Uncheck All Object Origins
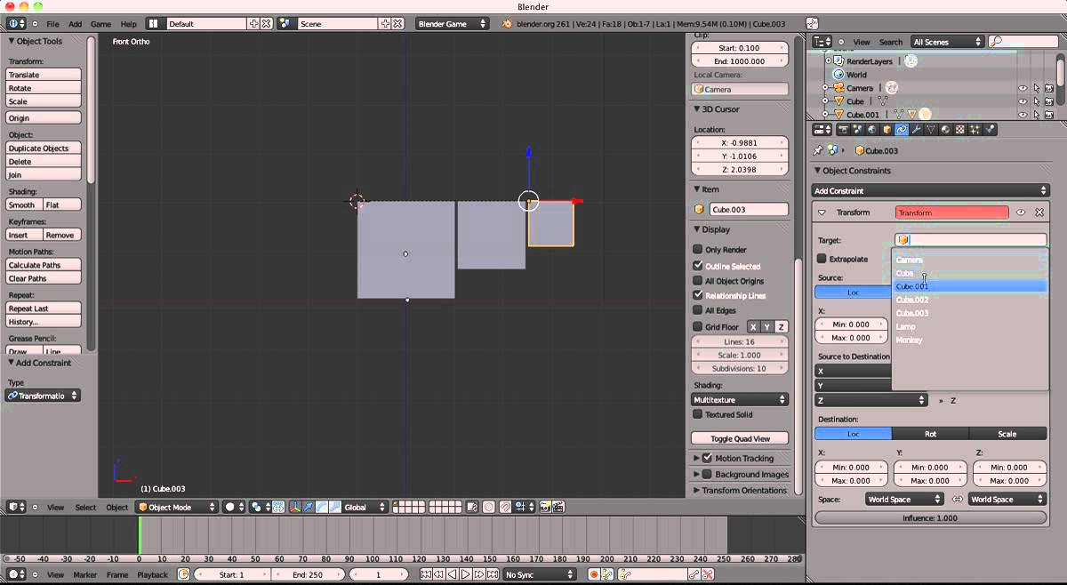 698,280
